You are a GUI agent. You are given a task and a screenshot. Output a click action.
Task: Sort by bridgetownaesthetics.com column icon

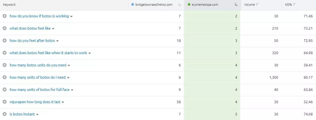[x=179, y=5]
